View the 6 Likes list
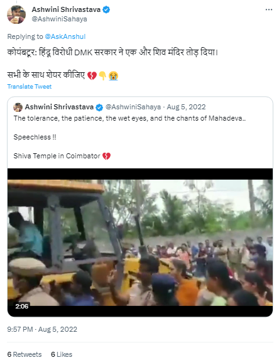Image resolution: width=279 pixels, height=360 pixels. tap(62, 354)
